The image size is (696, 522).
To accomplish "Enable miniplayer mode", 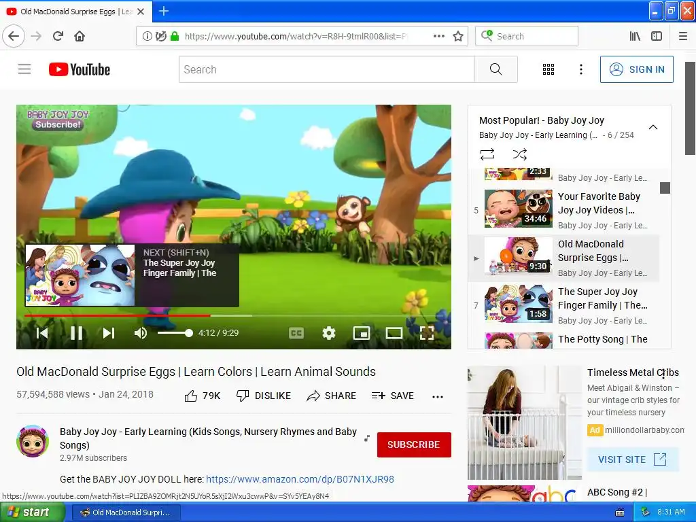I will click(x=362, y=333).
